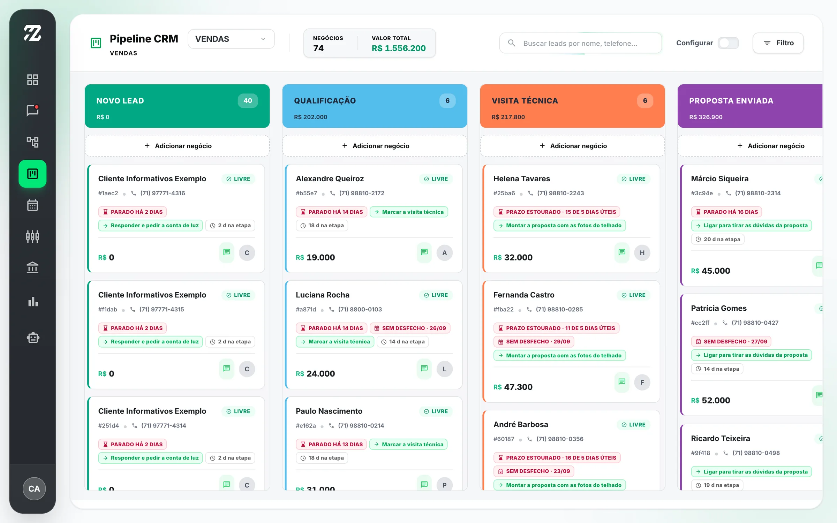Image resolution: width=837 pixels, height=523 pixels.
Task: Toggle LIVRE status on card #1aec2
Action: point(239,179)
